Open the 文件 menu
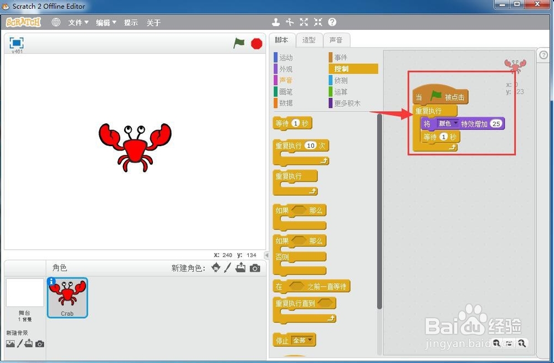 78,23
